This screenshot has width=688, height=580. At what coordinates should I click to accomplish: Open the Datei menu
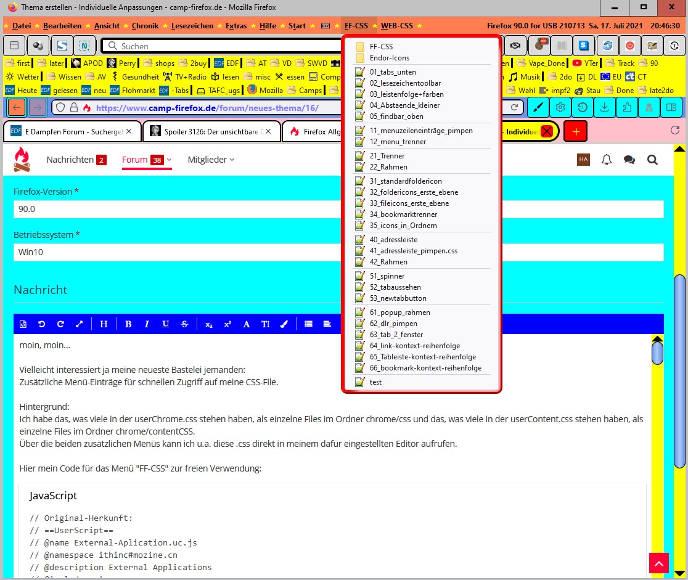(x=22, y=25)
